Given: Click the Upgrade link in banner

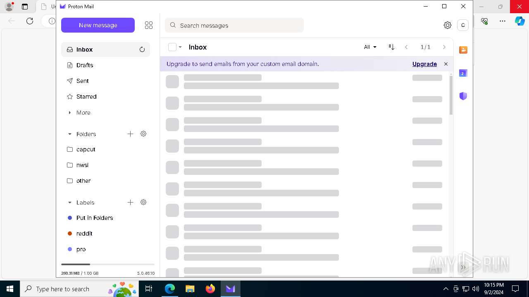Looking at the screenshot, I should [424, 64].
